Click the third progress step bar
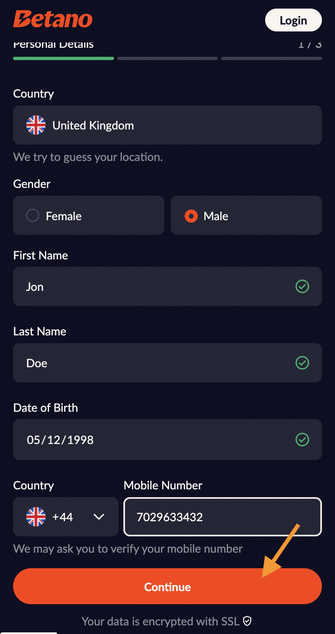 point(271,58)
